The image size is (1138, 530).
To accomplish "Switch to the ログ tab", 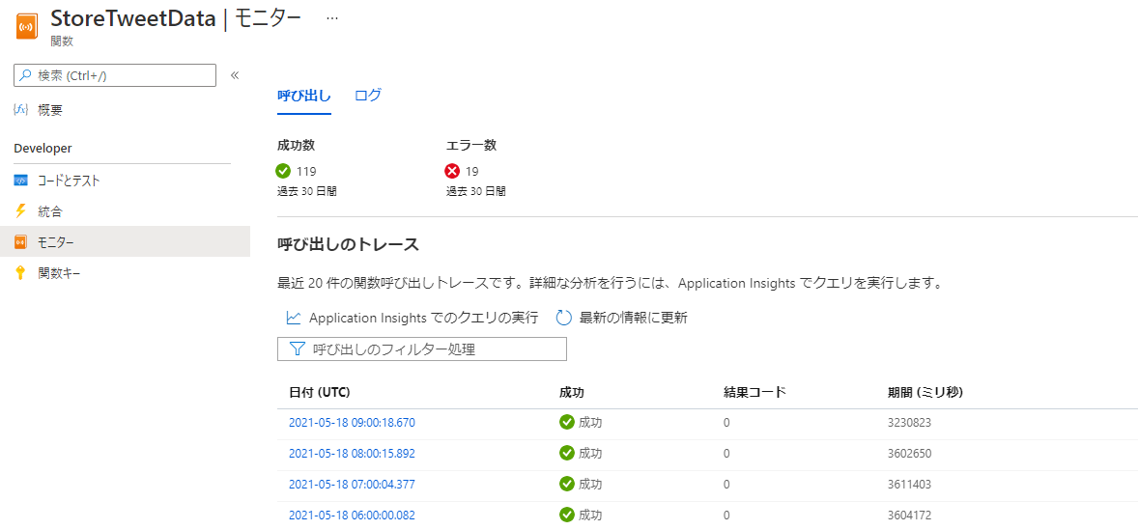I will 368,95.
